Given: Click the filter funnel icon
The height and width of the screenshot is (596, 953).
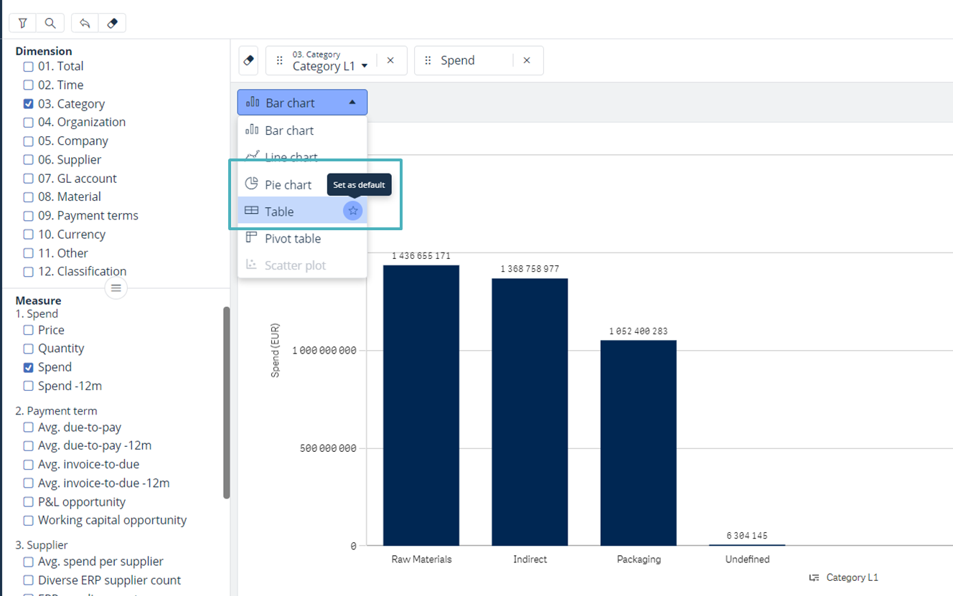Looking at the screenshot, I should coord(23,23).
